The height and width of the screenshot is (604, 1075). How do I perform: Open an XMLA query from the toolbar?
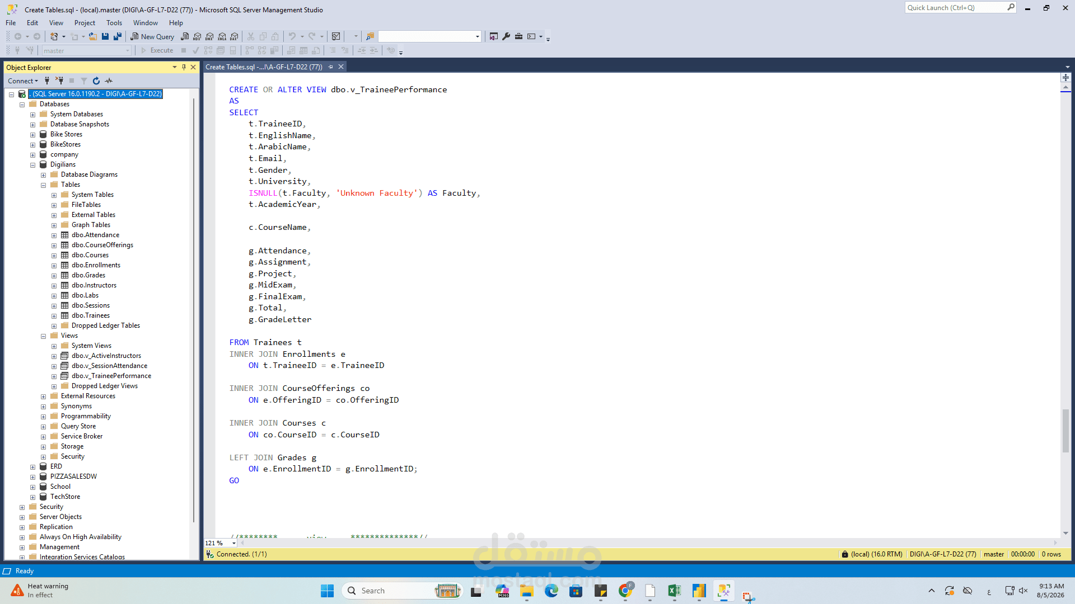tap(222, 36)
